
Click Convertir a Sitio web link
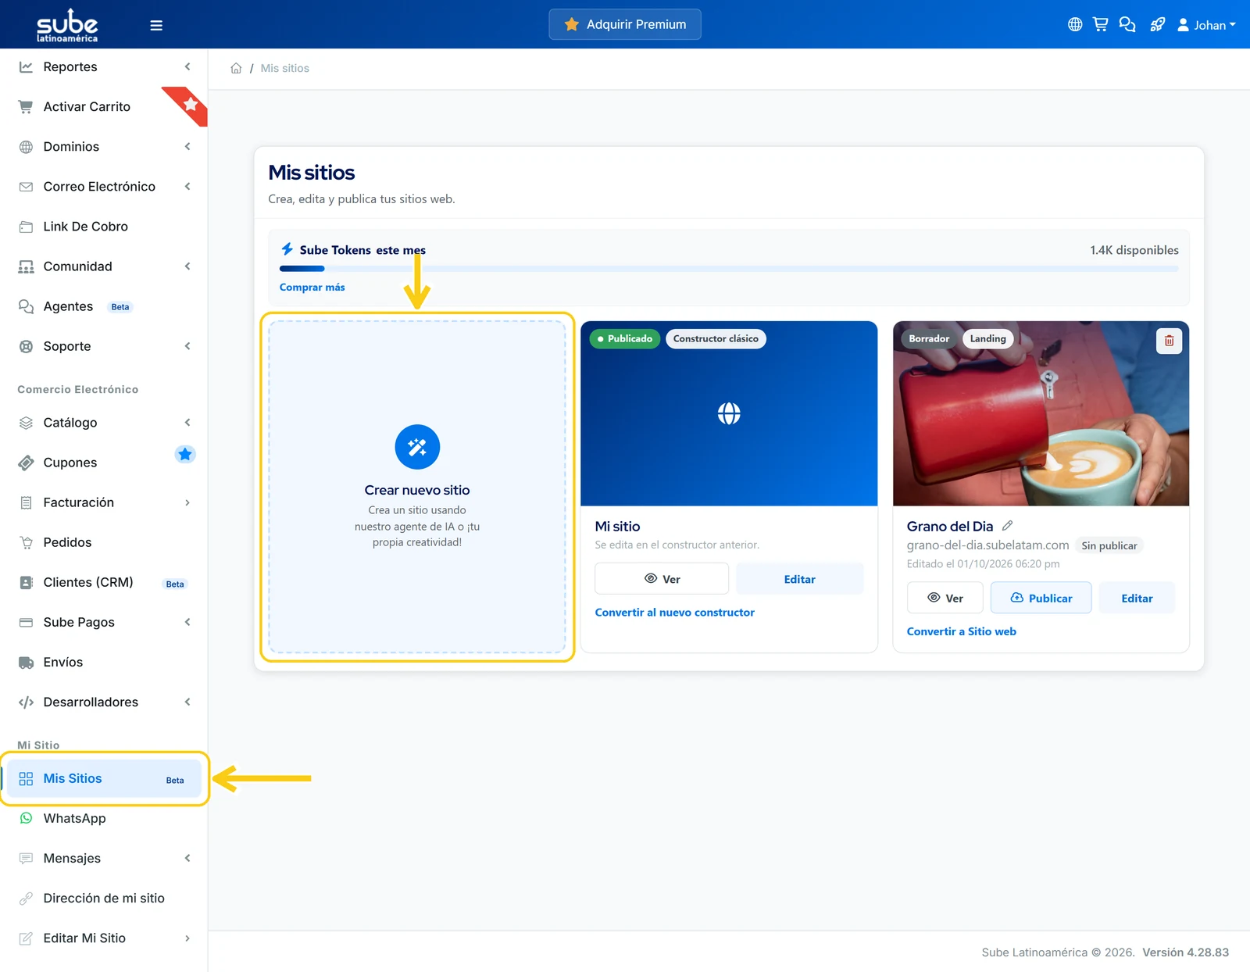tap(961, 631)
